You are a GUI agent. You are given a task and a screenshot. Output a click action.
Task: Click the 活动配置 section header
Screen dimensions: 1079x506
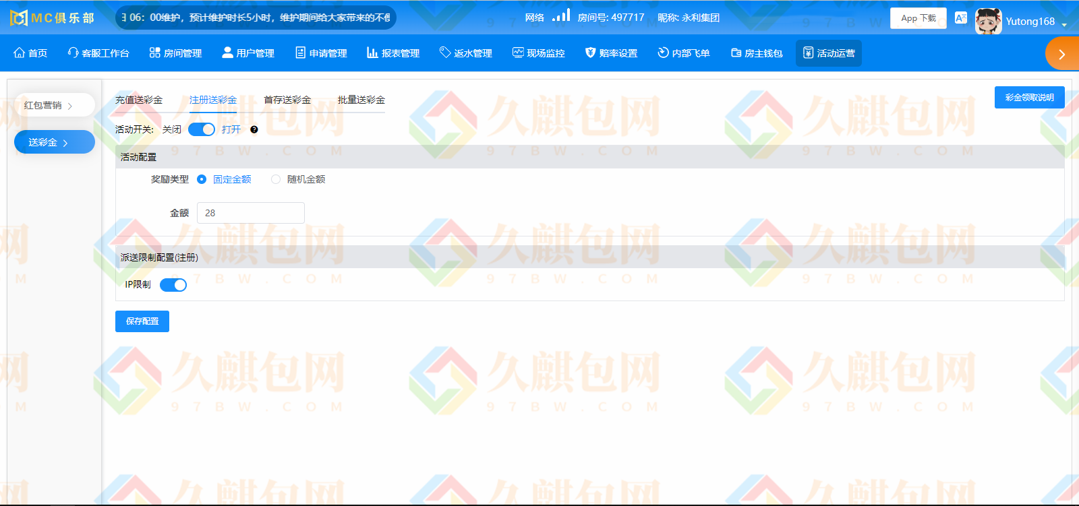(x=590, y=157)
